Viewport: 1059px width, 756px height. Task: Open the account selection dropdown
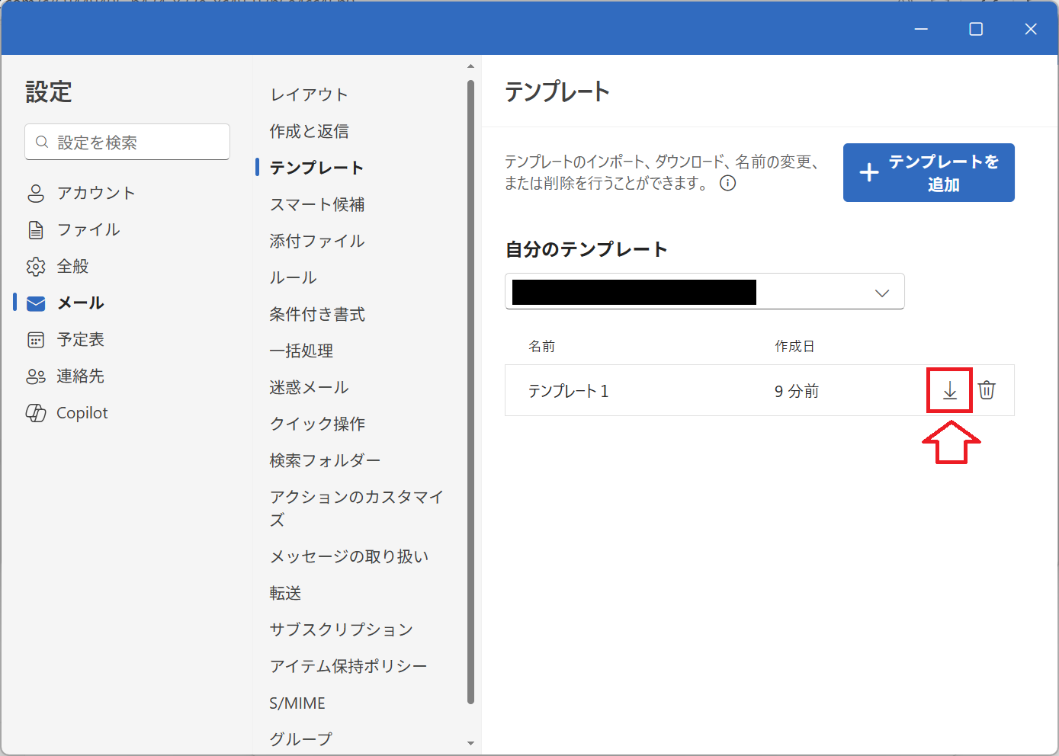[x=882, y=292]
